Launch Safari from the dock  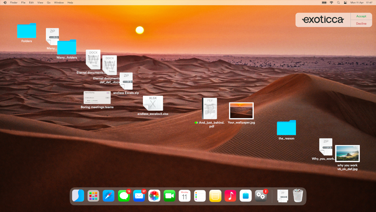pos(108,196)
